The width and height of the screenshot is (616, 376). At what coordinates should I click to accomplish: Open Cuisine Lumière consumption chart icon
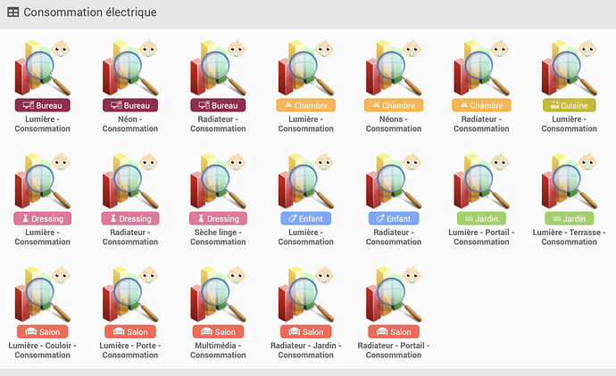[x=569, y=68]
